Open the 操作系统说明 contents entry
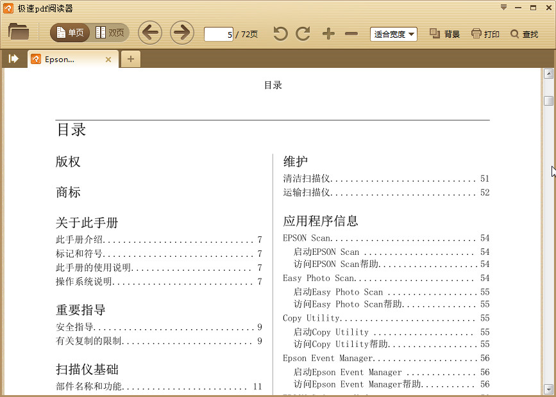 159,282
